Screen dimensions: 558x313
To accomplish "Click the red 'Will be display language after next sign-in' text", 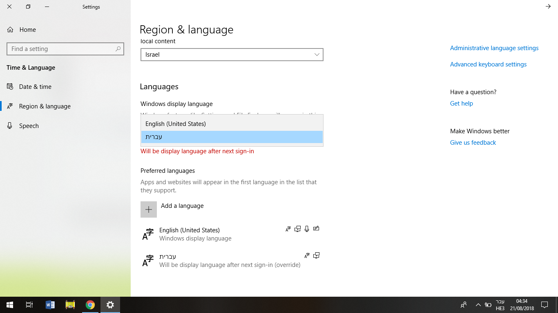I will (x=197, y=151).
